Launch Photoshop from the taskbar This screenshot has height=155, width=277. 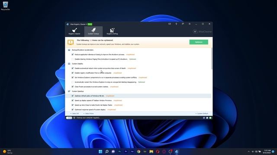[119, 152]
